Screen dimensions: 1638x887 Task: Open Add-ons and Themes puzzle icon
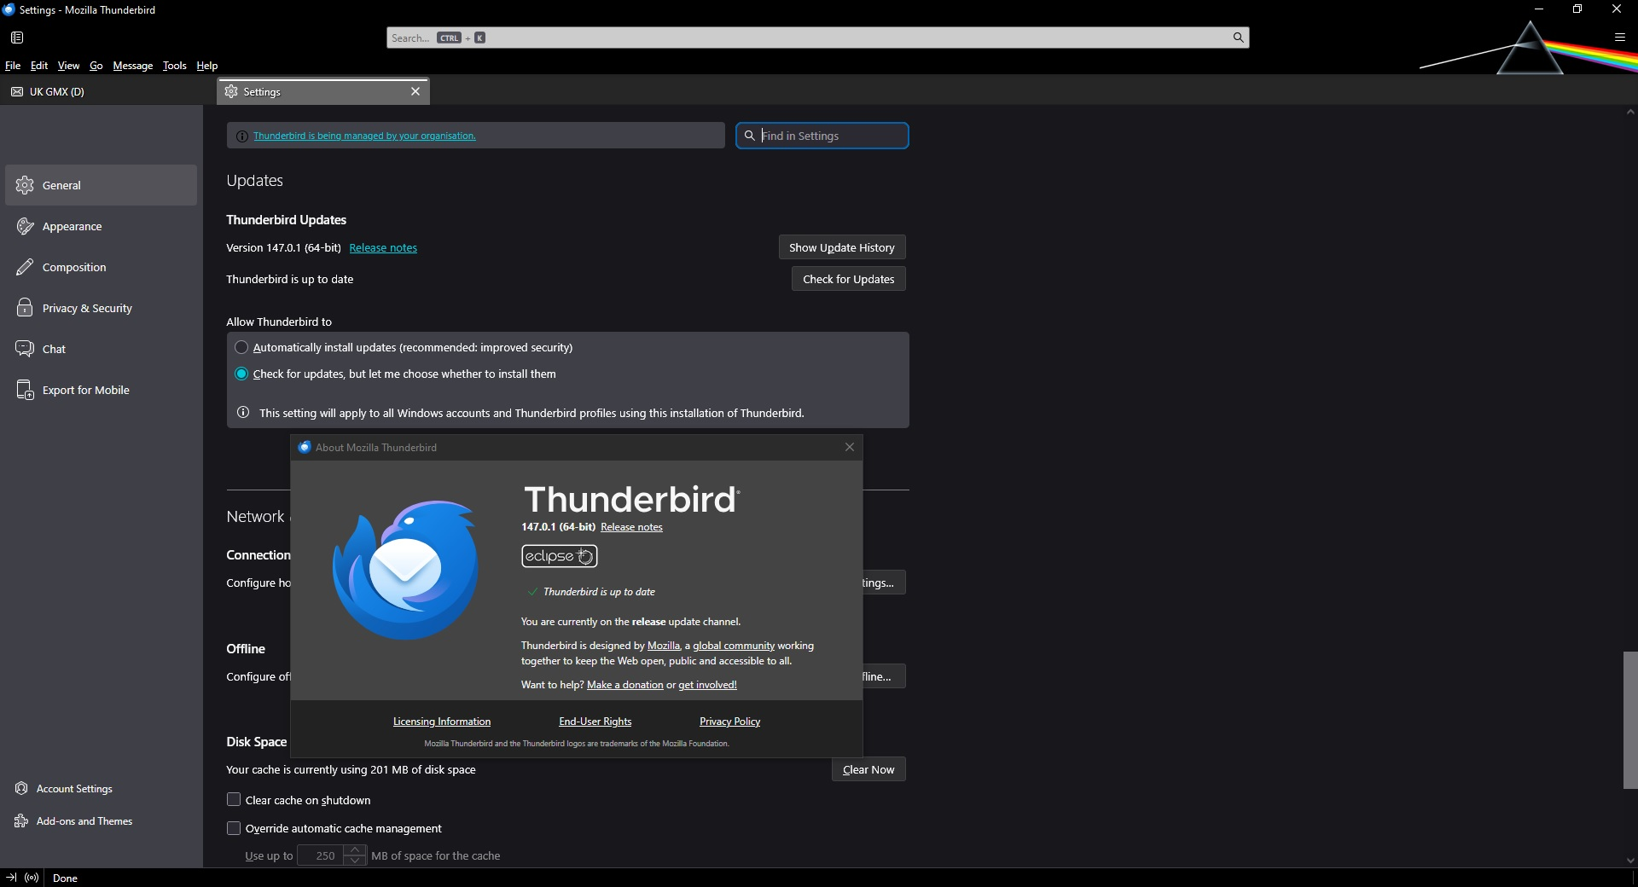pyautogui.click(x=21, y=821)
